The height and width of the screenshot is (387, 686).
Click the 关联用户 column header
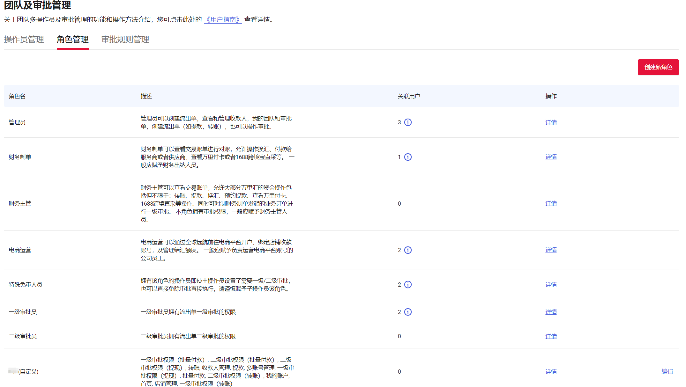click(409, 96)
